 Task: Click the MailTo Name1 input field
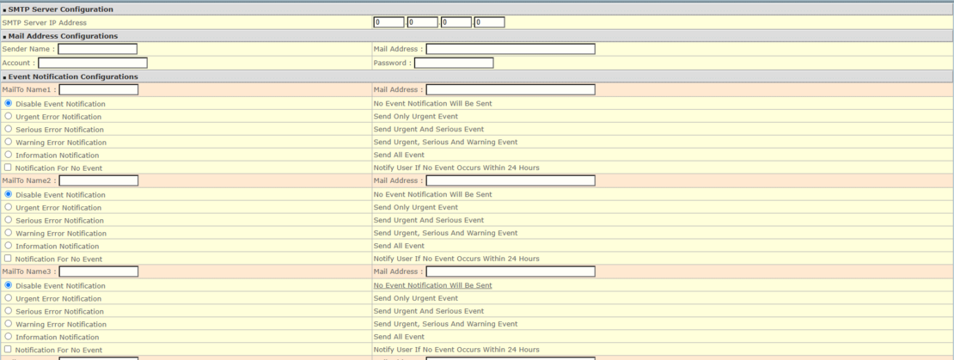point(98,89)
